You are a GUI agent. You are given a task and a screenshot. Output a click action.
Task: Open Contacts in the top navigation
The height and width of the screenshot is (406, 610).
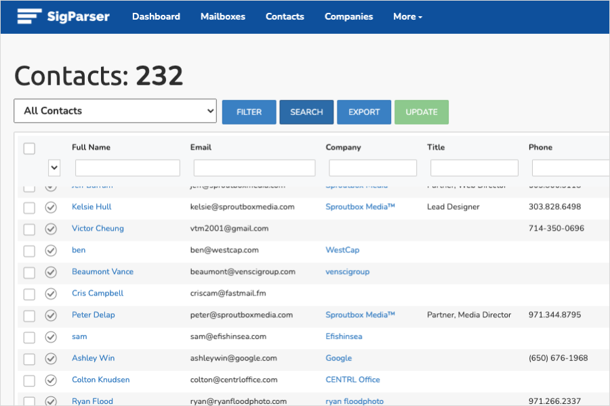pyautogui.click(x=285, y=16)
